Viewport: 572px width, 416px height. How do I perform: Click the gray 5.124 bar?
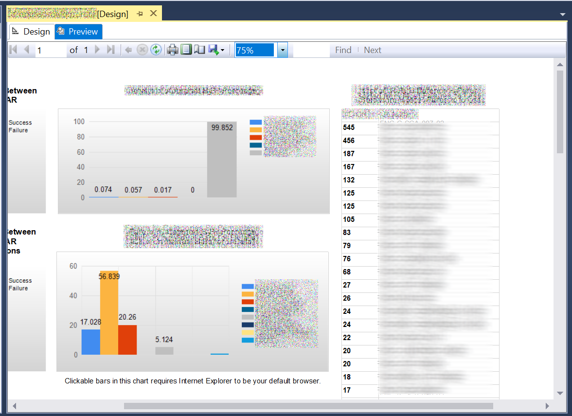coord(164,351)
